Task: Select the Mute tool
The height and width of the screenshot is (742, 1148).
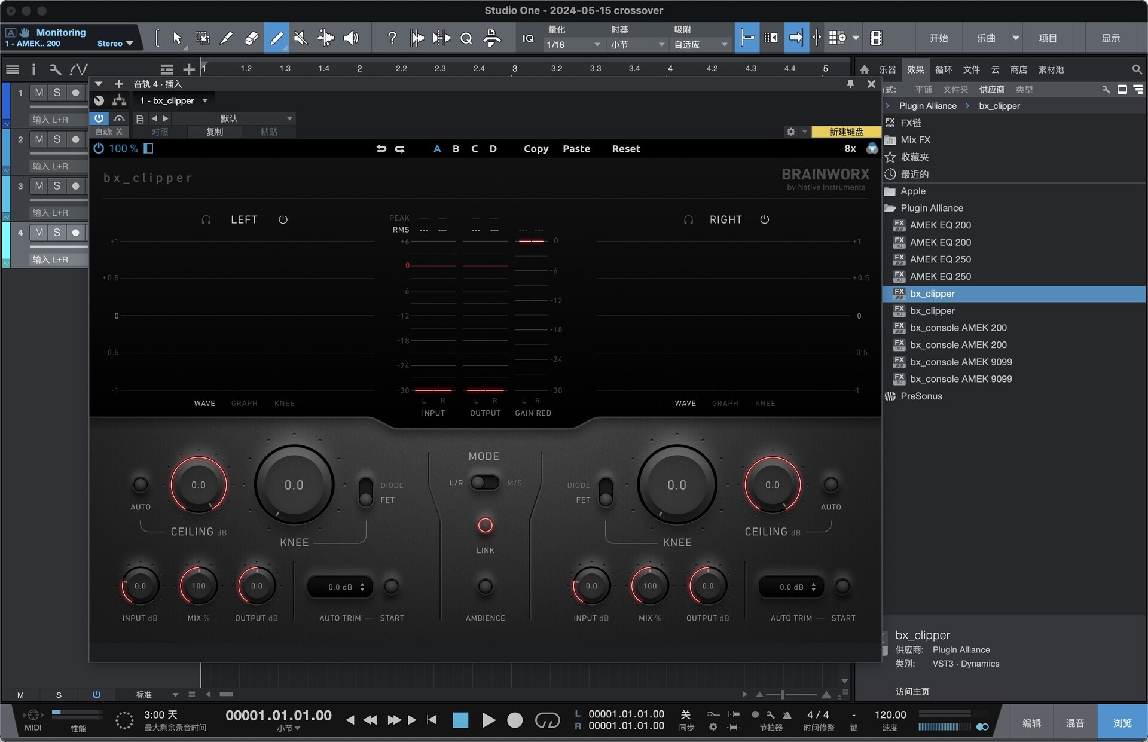Action: point(301,38)
